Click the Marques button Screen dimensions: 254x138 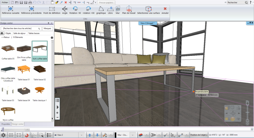point(48,28)
